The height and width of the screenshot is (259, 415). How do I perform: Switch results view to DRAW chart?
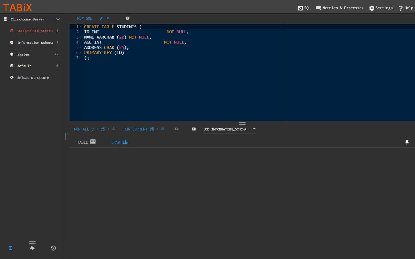[119, 142]
